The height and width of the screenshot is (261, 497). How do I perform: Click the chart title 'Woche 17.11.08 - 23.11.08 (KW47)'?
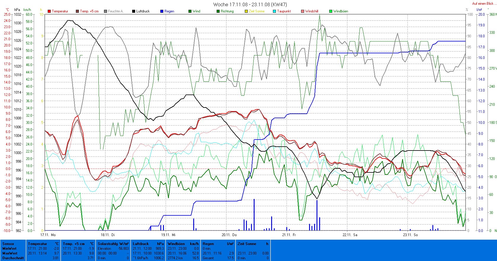coord(250,4)
